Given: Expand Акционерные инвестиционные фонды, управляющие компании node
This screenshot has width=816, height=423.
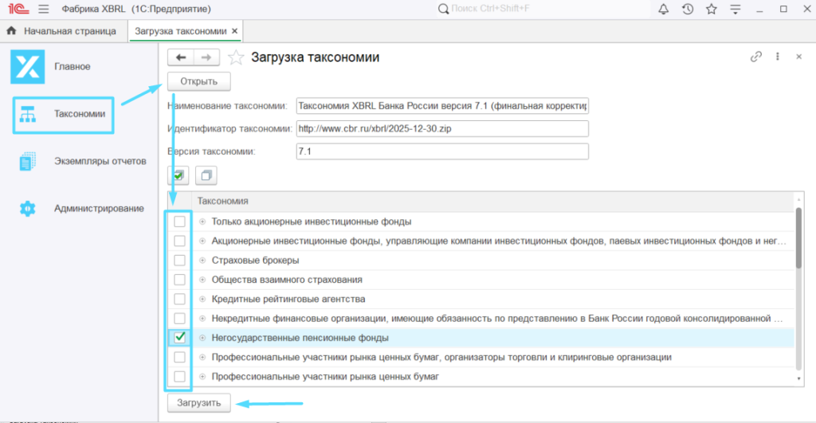Looking at the screenshot, I should [x=202, y=241].
